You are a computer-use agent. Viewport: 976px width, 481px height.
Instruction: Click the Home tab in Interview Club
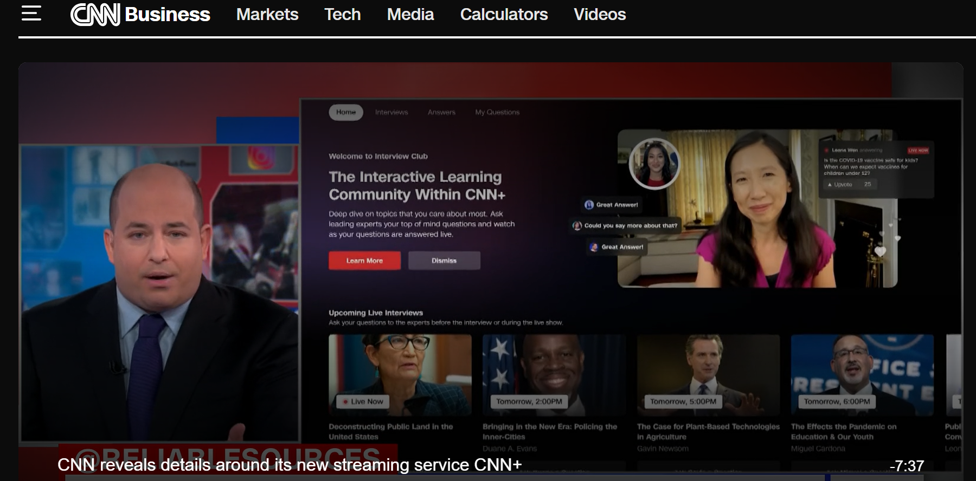pyautogui.click(x=346, y=112)
